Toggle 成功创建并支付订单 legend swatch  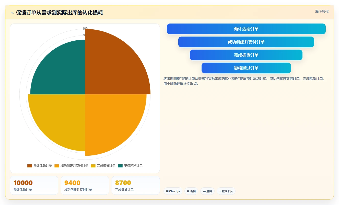[57, 166]
